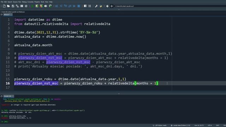Click line number 9 in gutter

point(8,54)
